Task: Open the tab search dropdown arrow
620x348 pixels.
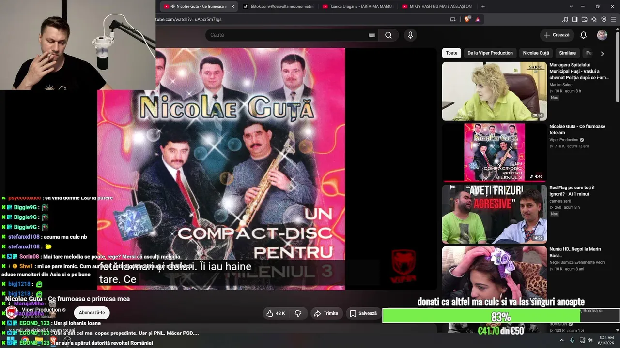Action: click(571, 6)
